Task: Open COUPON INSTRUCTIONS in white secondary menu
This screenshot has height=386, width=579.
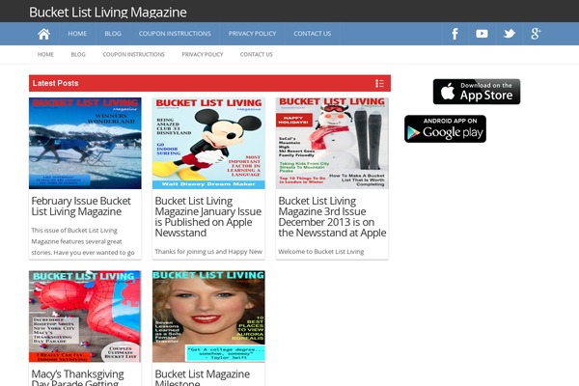Action: (134, 55)
